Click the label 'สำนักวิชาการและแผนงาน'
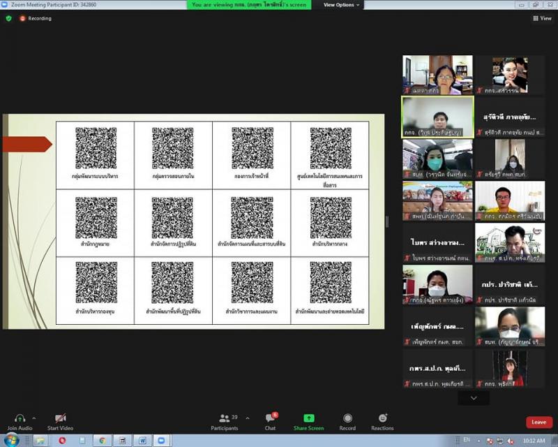Viewport: 558px width, 447px height. click(251, 312)
